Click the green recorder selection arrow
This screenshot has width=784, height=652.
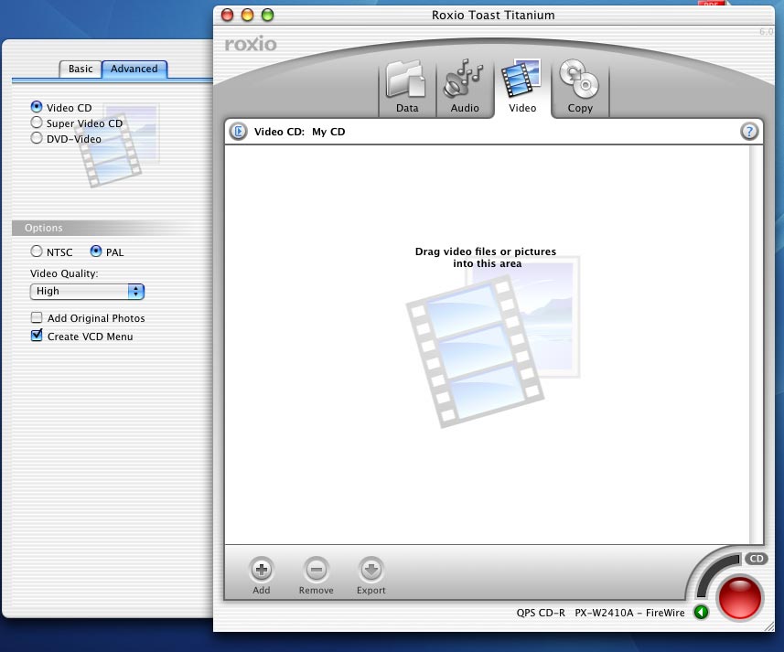pyautogui.click(x=701, y=612)
